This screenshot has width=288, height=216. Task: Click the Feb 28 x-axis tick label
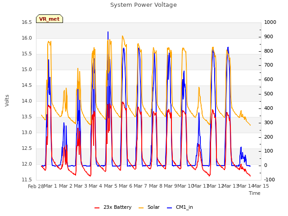click(36, 186)
